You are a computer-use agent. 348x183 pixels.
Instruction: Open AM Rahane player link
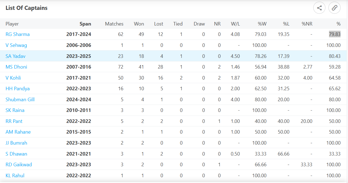[x=18, y=132]
